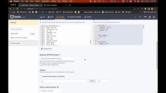Click the Create action button
Screen dimensions: 166x93
(x=33, y=34)
